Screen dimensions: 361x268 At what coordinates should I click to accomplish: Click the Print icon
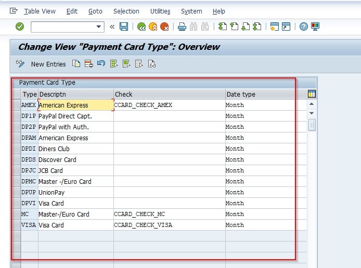point(182,26)
